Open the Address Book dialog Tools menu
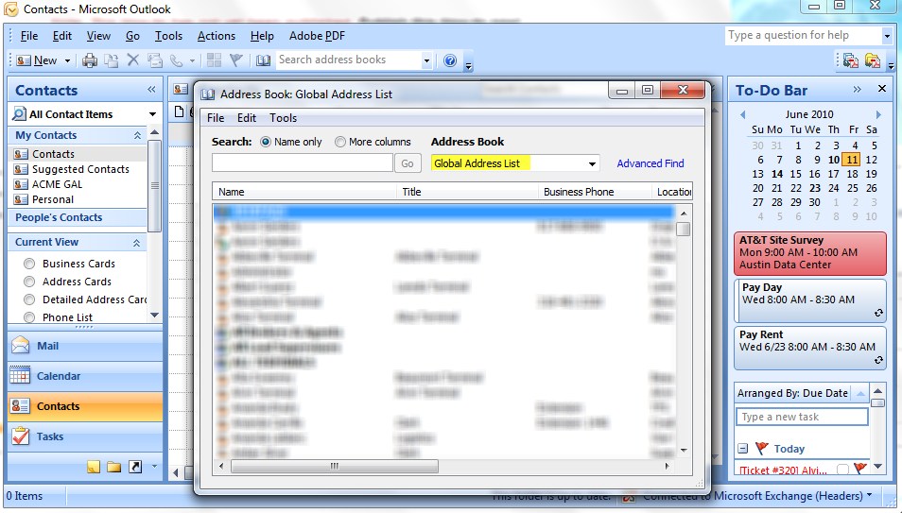The width and height of the screenshot is (902, 513). [283, 118]
